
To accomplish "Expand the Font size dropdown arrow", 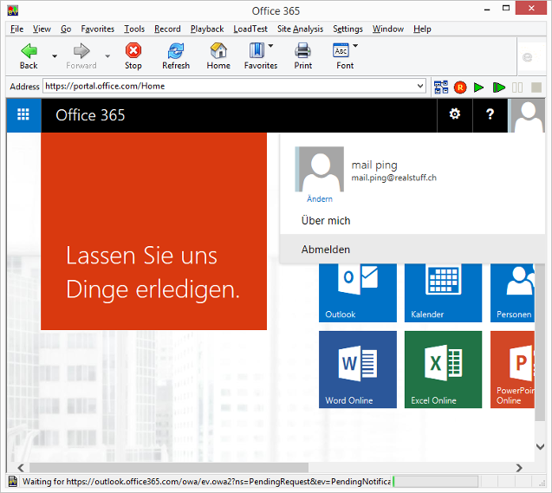I will tap(355, 46).
